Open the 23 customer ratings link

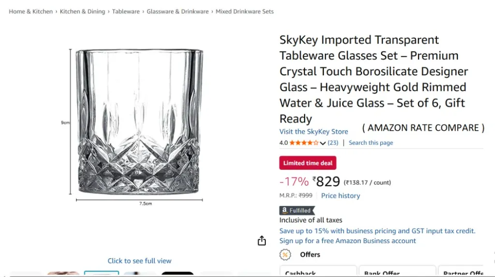[x=333, y=143]
